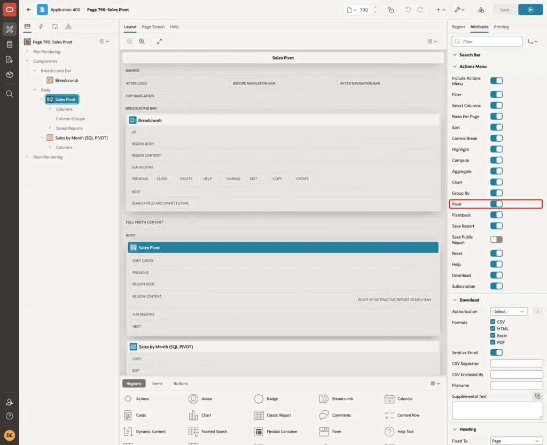Click the Calendar region icon in gallery
This screenshot has width=547, height=445.
389,398
